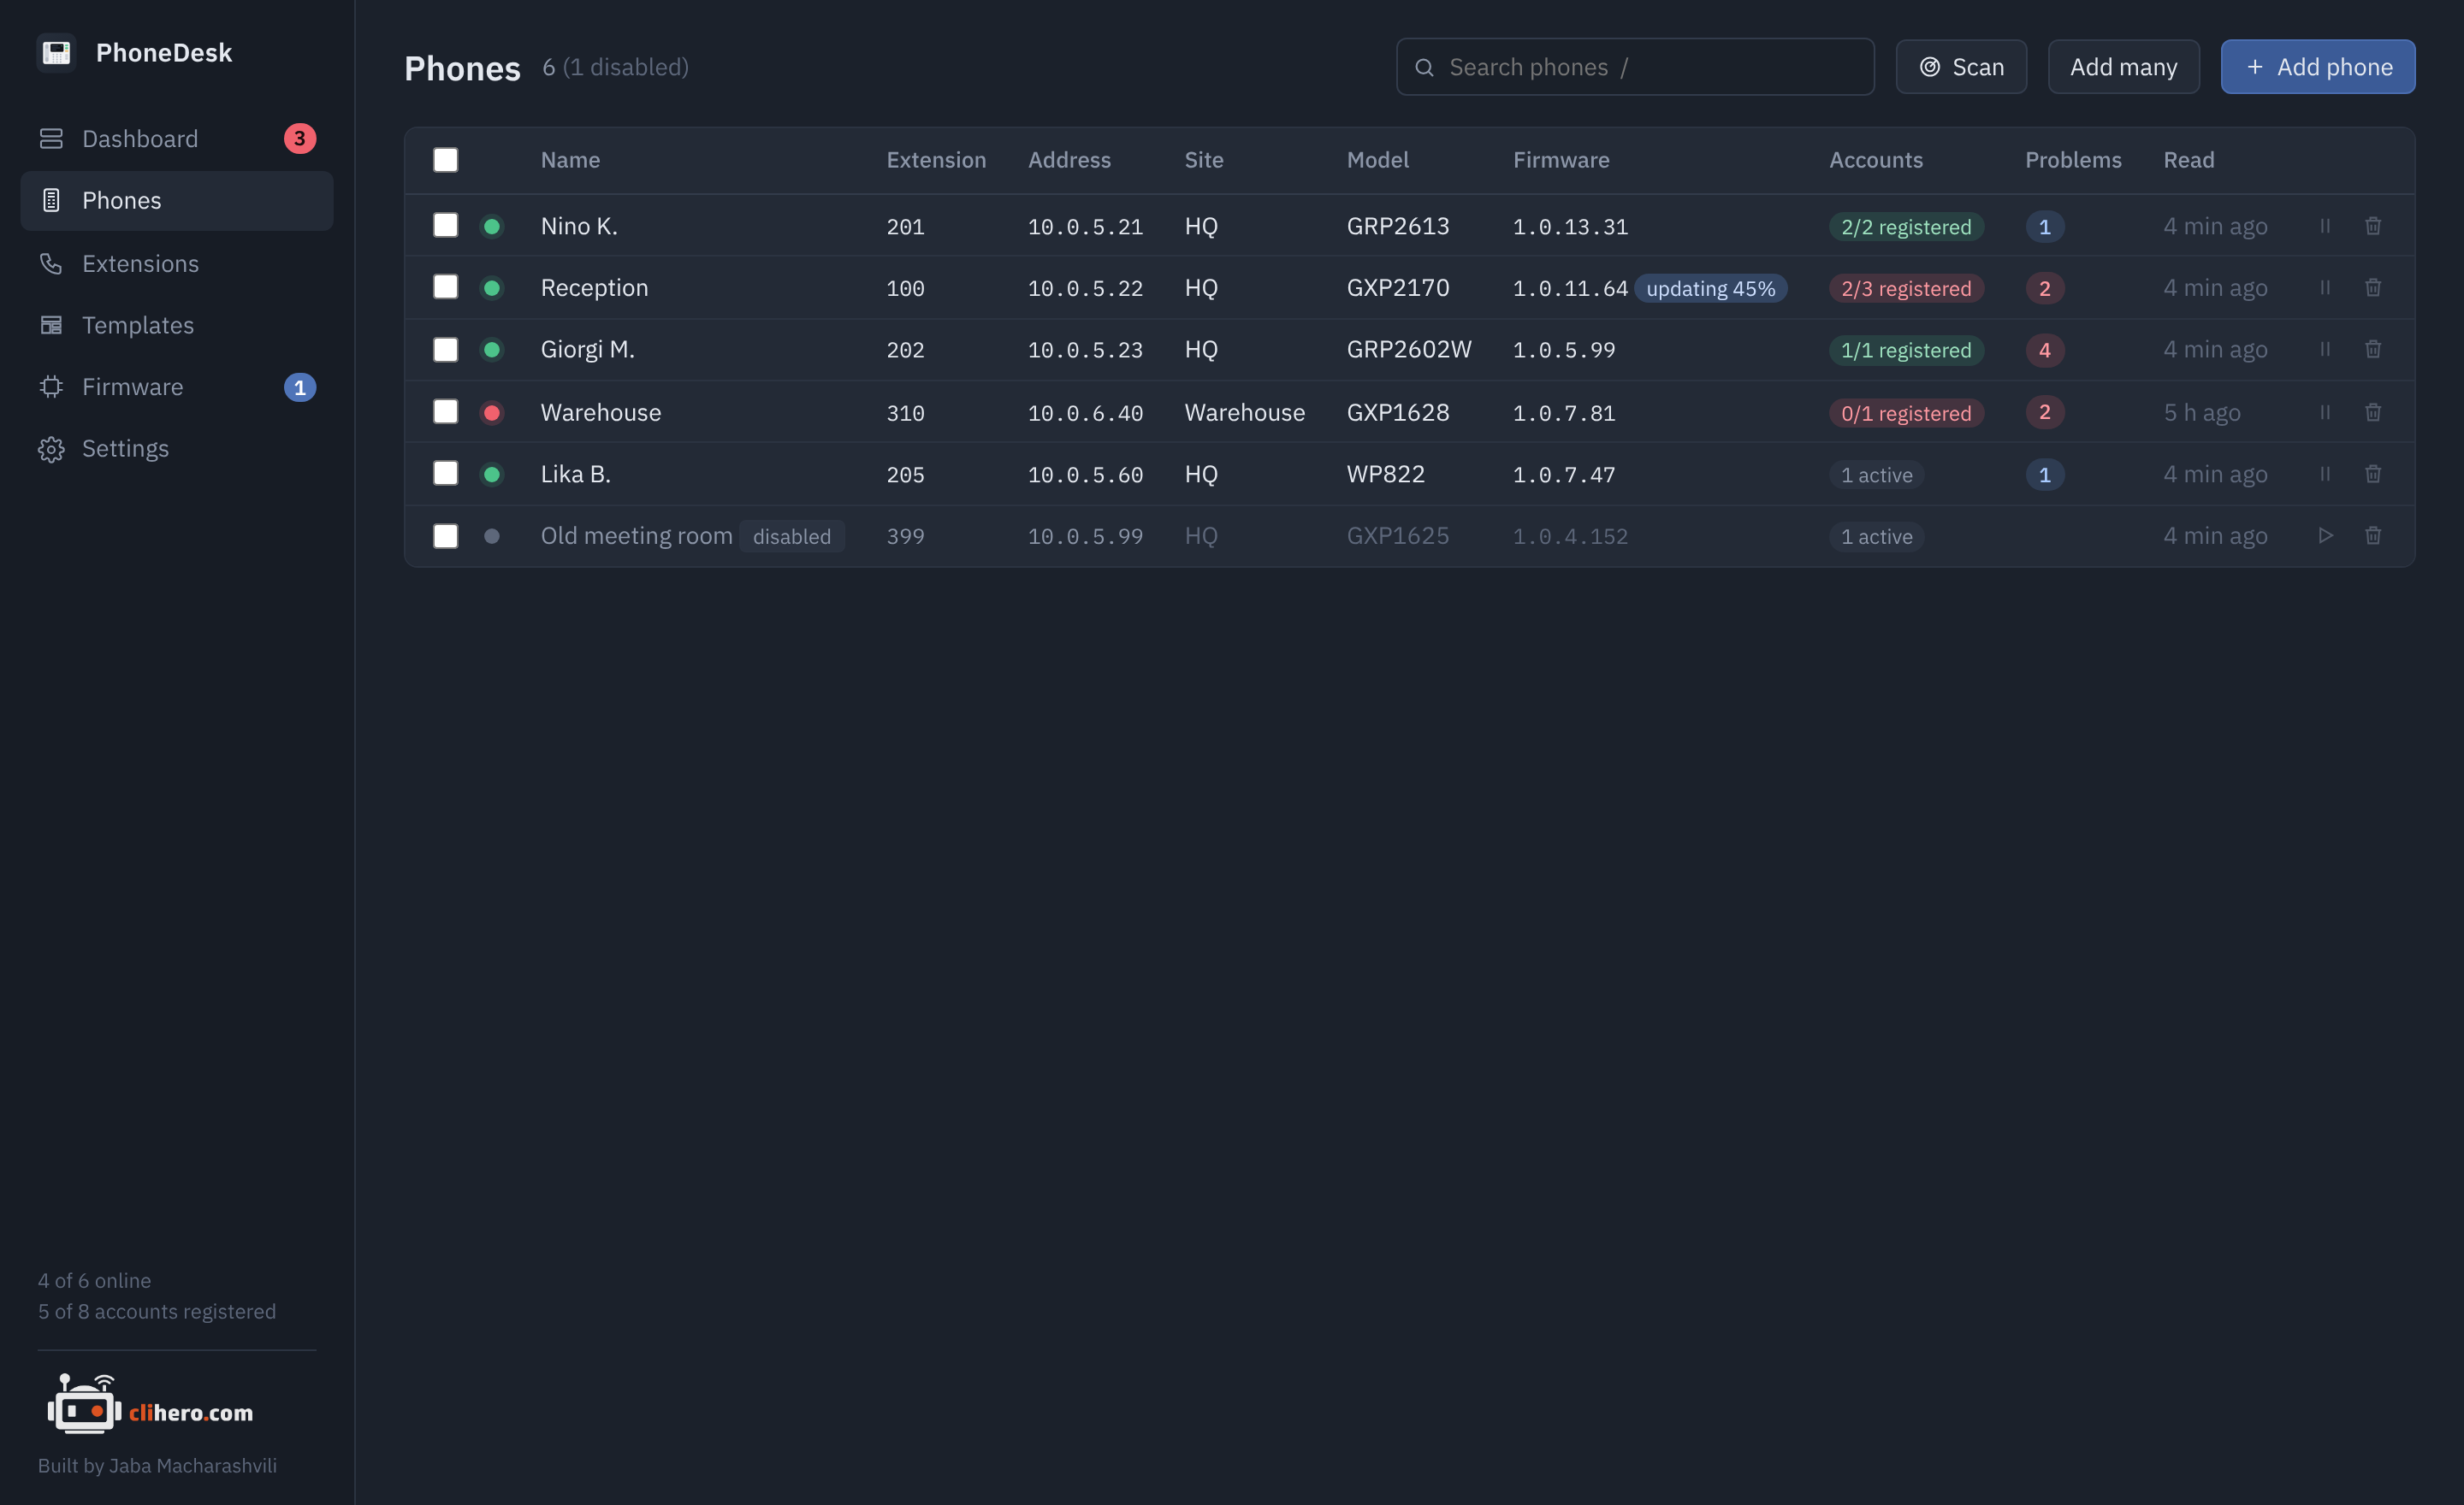This screenshot has height=1505, width=2464.
Task: Click the problems count 4 for Giorgi M.
Action: click(2044, 350)
